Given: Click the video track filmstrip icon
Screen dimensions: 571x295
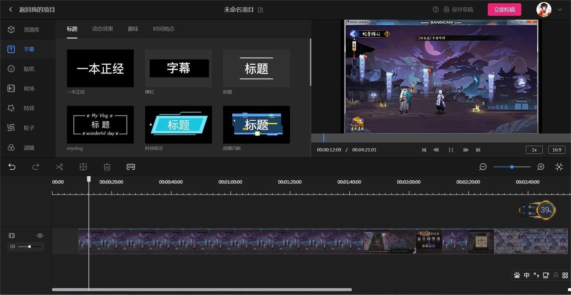Looking at the screenshot, I should [12, 235].
